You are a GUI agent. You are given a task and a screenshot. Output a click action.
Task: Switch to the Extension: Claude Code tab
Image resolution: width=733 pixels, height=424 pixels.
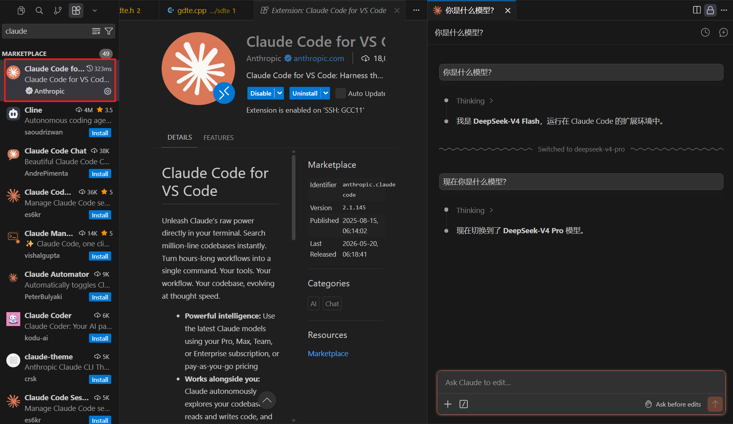coord(329,10)
